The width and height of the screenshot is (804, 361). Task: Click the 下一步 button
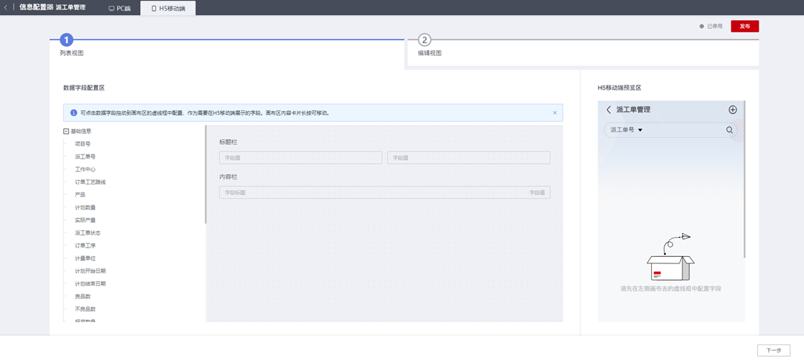773,350
